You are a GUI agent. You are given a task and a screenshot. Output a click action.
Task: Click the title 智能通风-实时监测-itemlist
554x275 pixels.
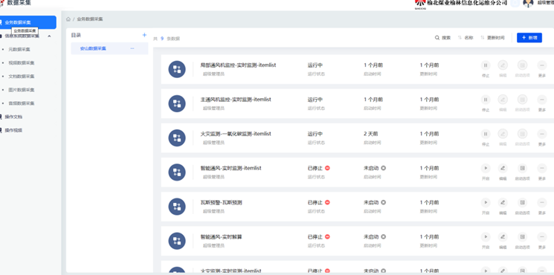point(231,168)
